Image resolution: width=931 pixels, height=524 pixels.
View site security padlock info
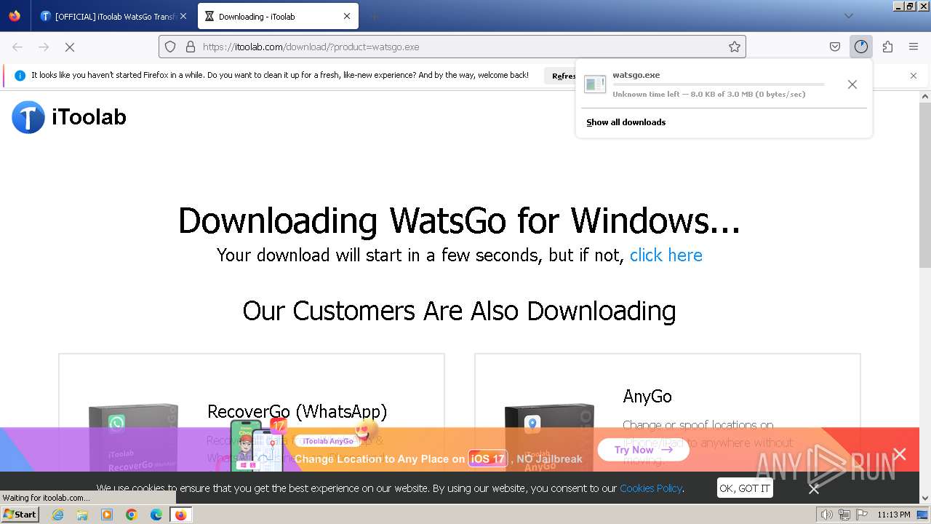pos(191,47)
